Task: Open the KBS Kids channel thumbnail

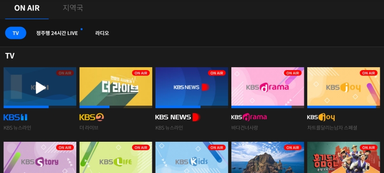Action: (x=192, y=157)
